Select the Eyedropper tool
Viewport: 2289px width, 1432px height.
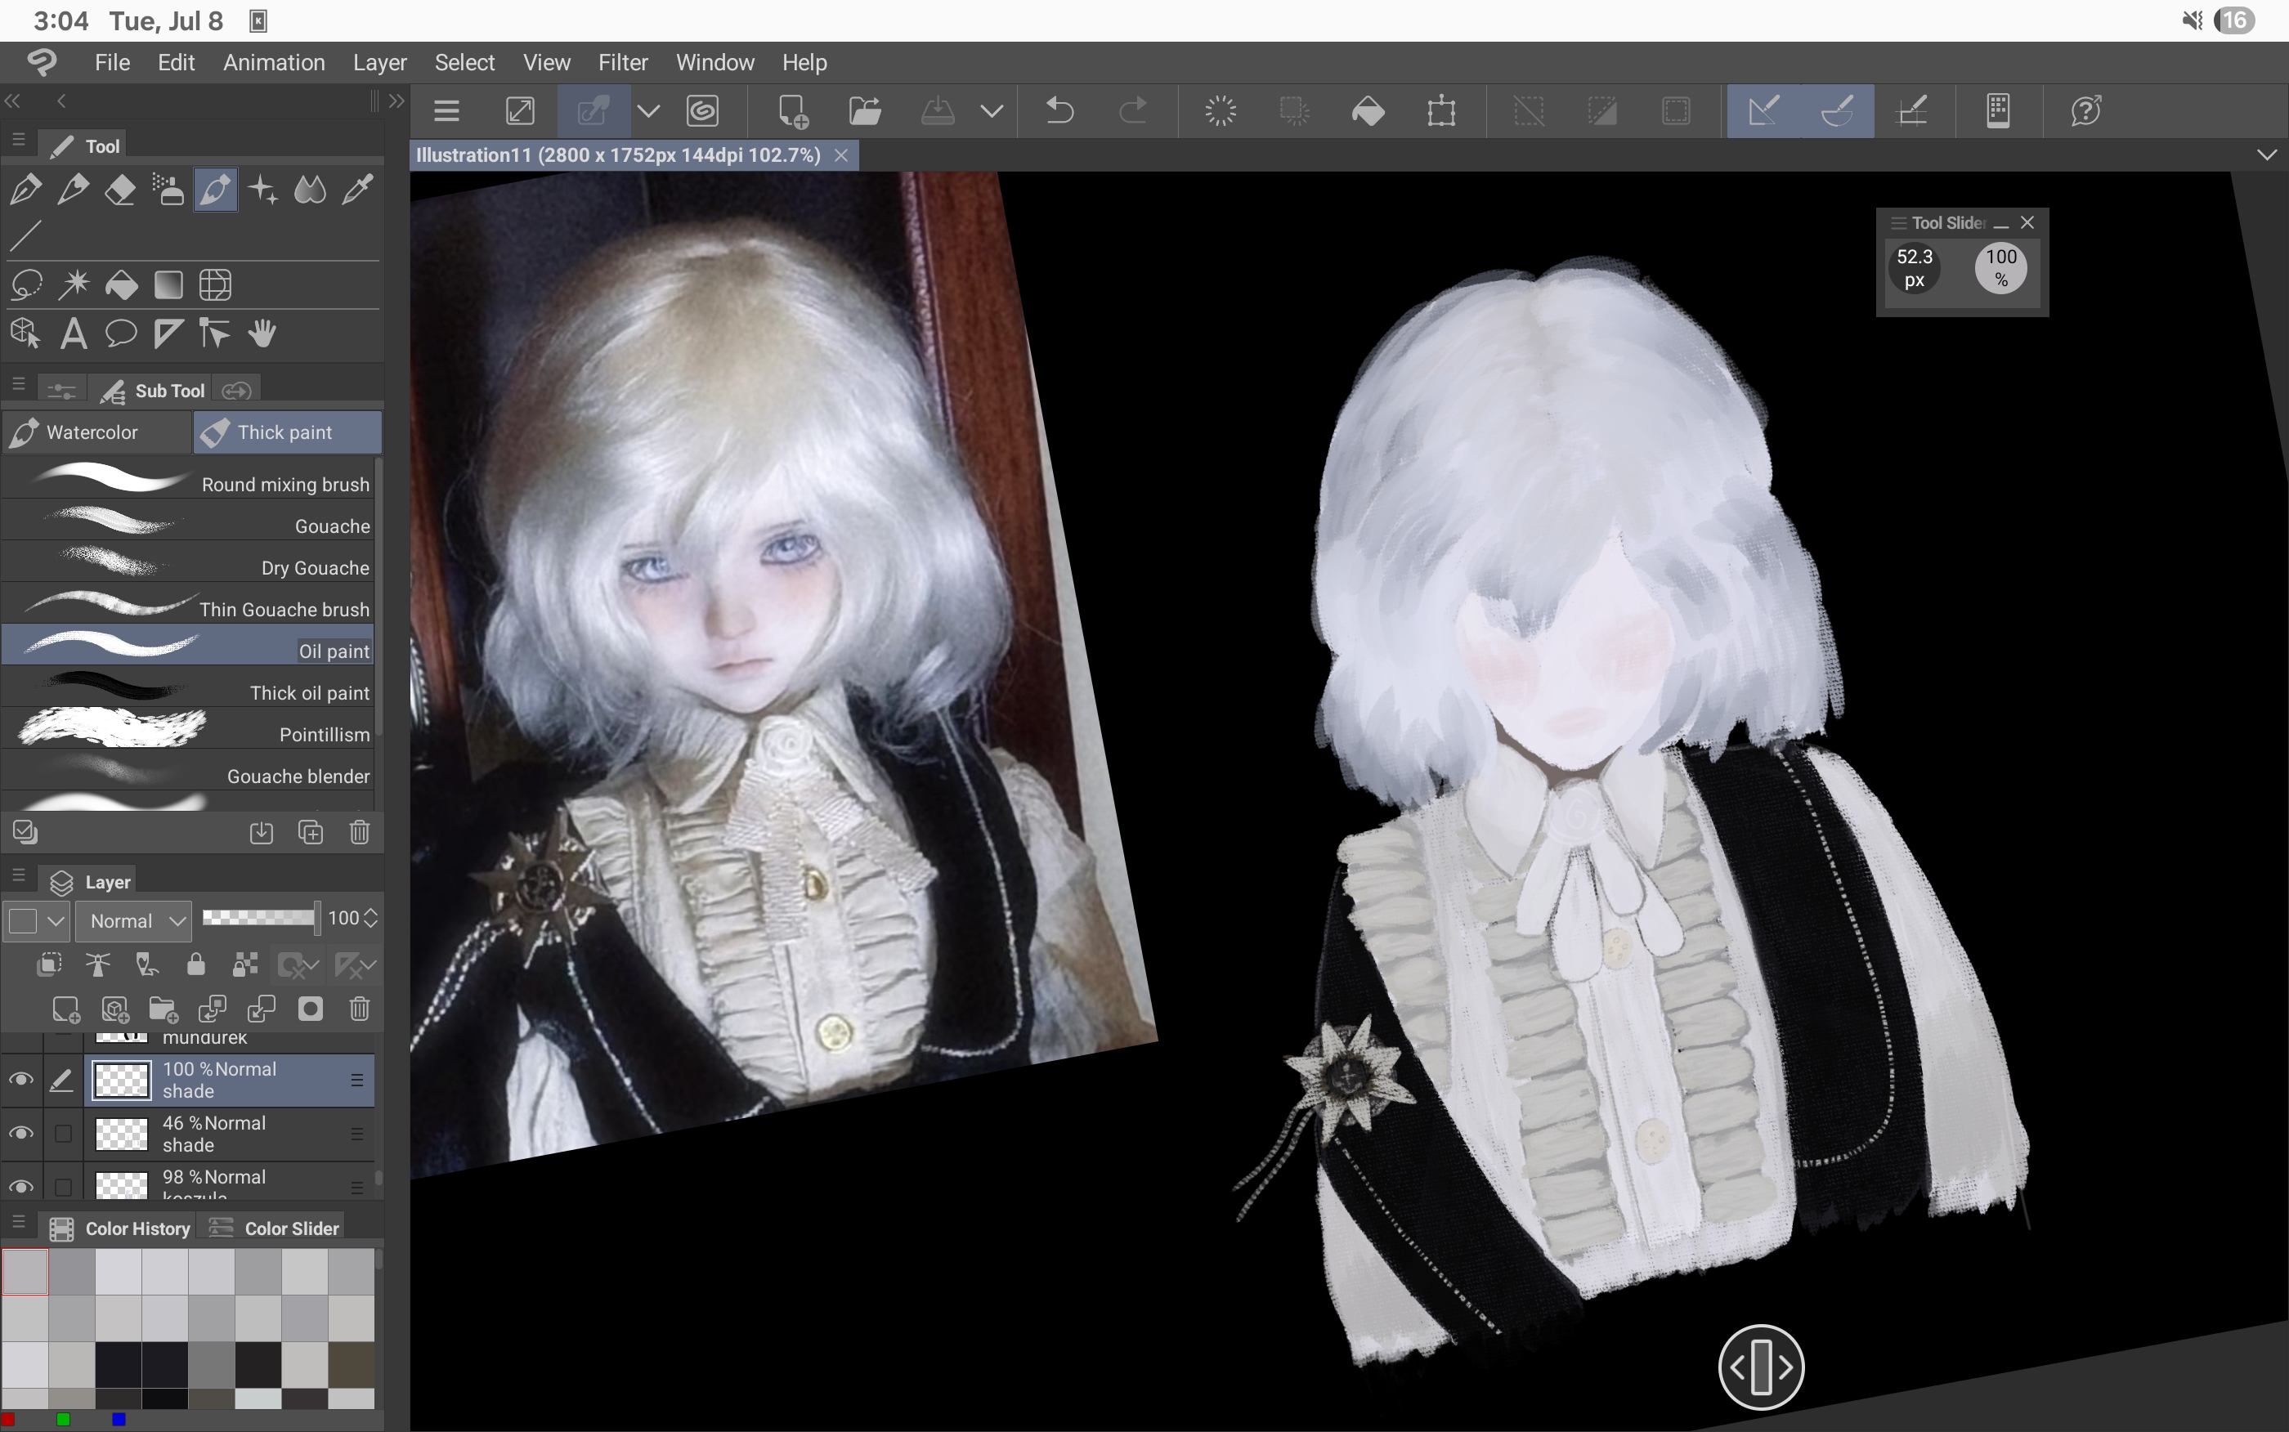(357, 190)
